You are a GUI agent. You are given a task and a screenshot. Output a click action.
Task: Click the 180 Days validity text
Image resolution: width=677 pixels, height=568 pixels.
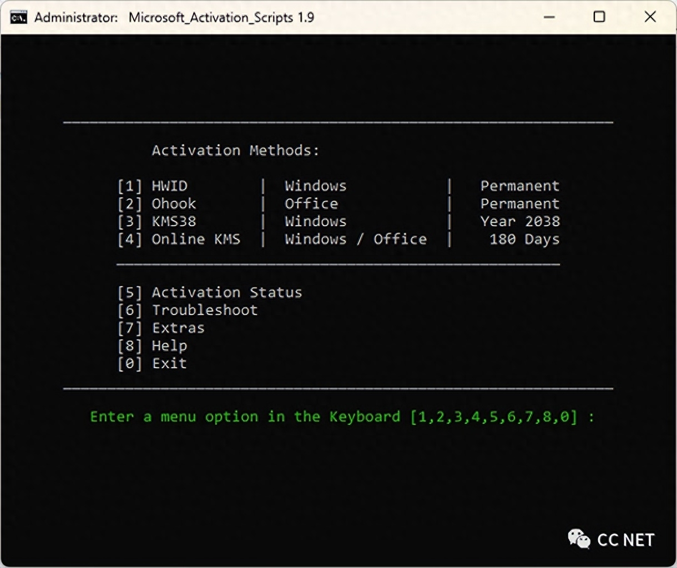pos(524,239)
